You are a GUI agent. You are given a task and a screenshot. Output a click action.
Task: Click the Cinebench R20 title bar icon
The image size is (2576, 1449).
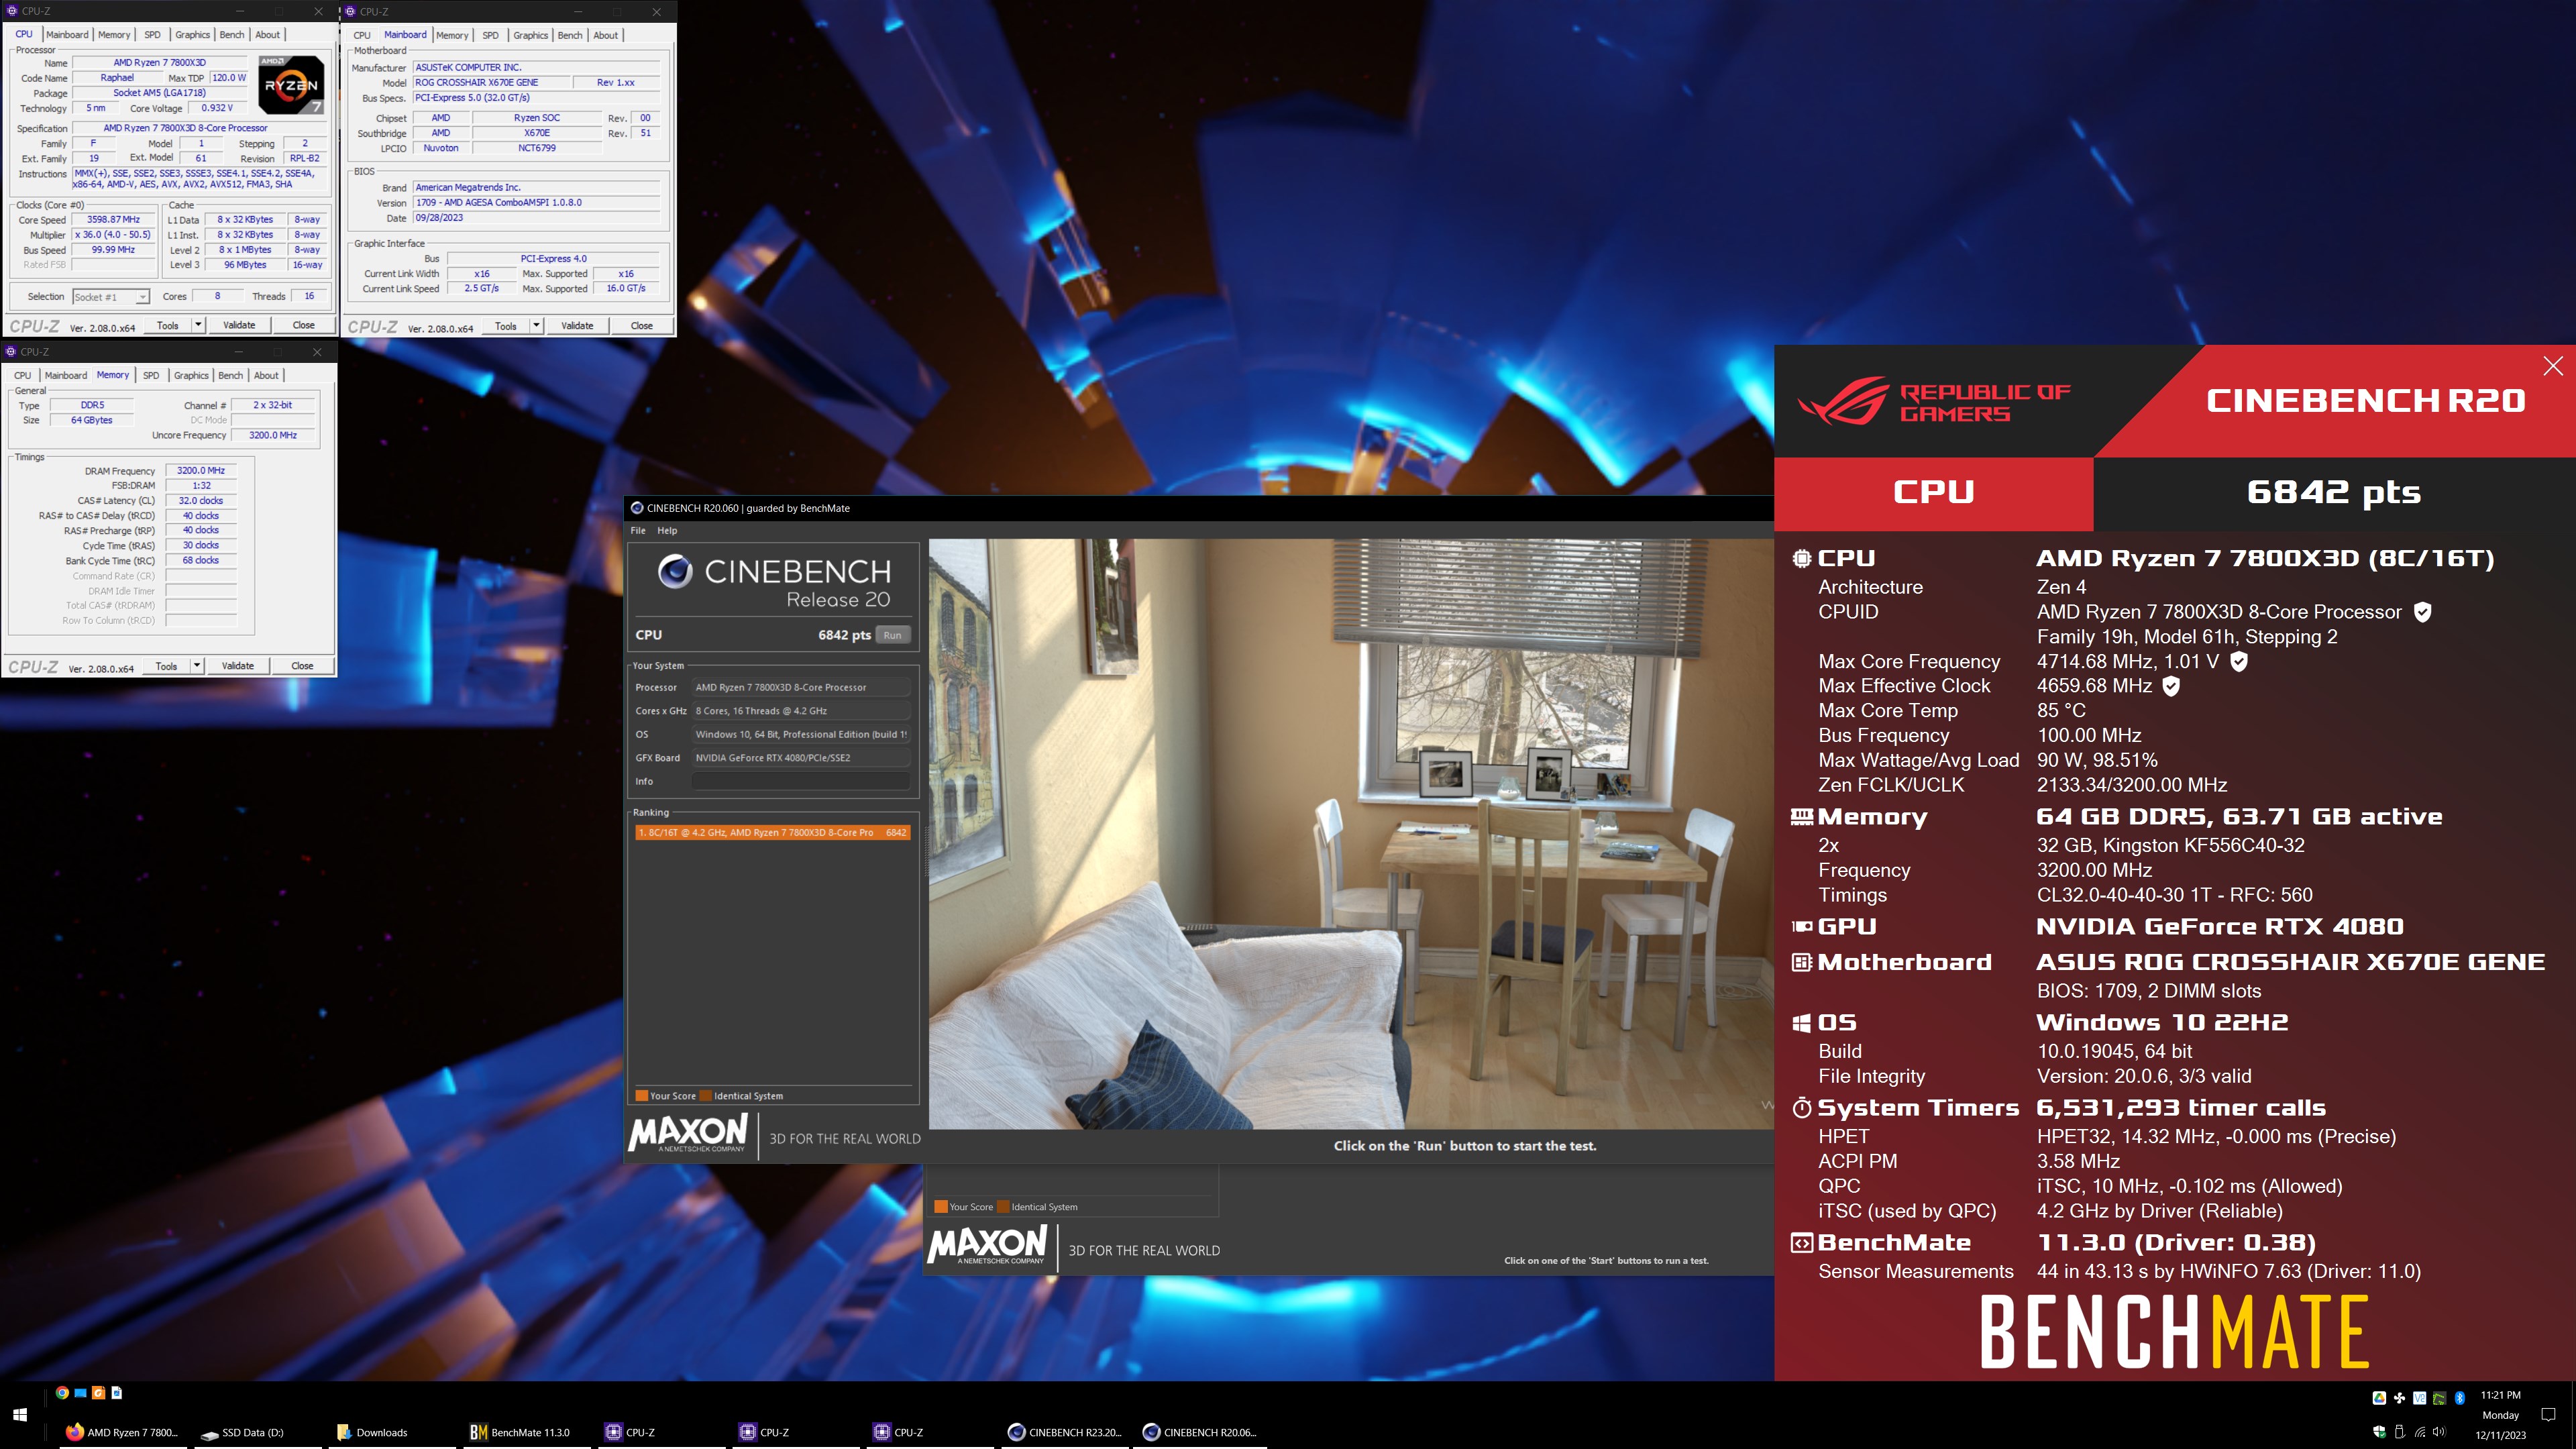pyautogui.click(x=637, y=508)
